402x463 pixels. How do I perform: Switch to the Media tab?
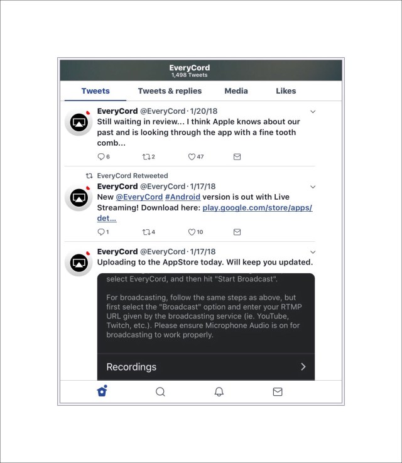pos(236,91)
